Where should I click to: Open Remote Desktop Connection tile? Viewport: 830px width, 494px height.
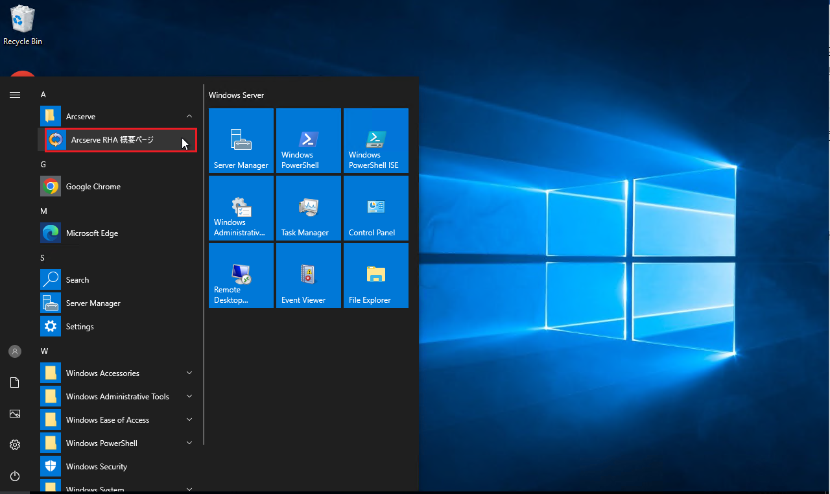pos(241,276)
